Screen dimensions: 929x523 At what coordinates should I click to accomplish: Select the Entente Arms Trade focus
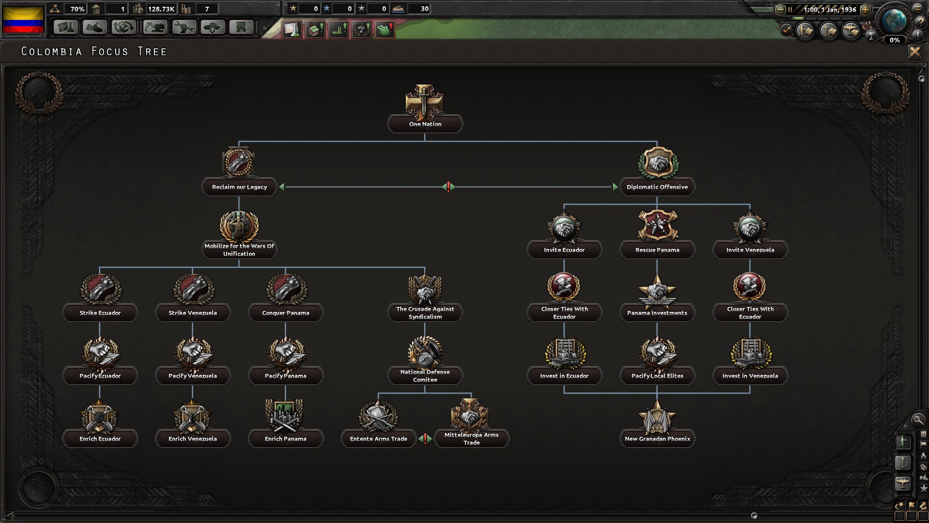coord(378,424)
